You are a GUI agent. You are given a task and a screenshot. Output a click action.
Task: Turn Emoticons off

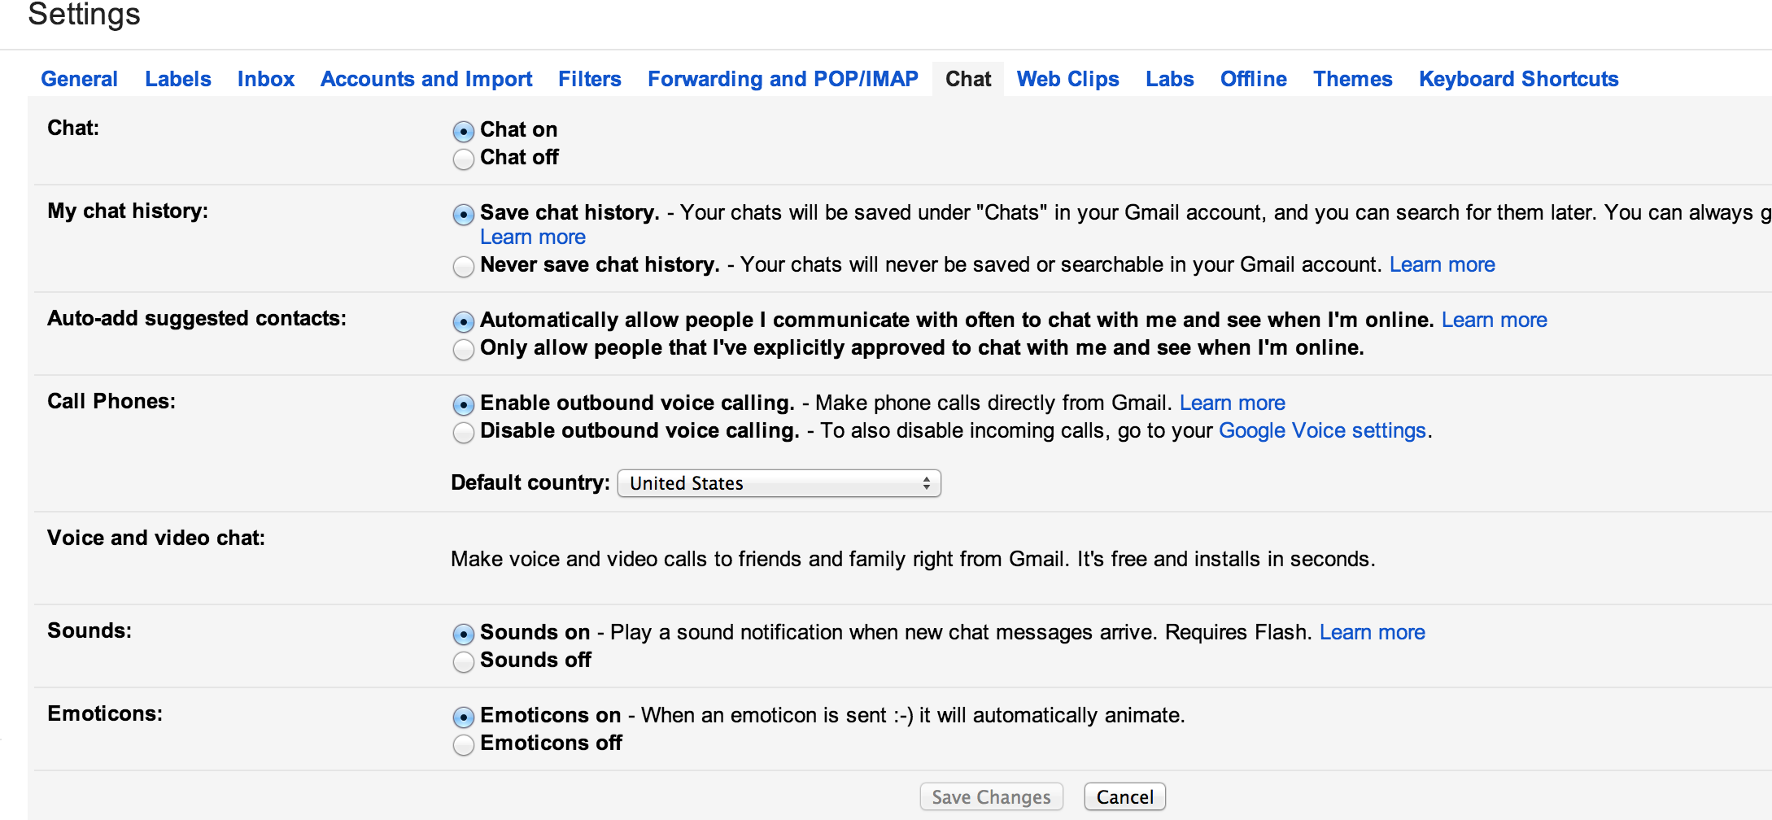click(x=463, y=745)
